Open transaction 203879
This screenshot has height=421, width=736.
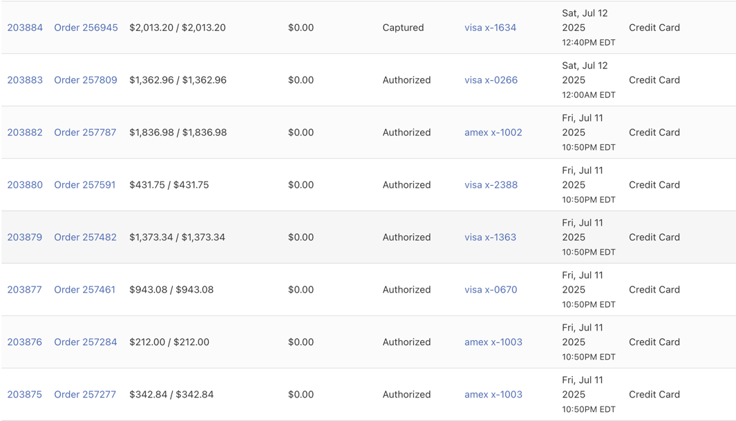tap(25, 237)
